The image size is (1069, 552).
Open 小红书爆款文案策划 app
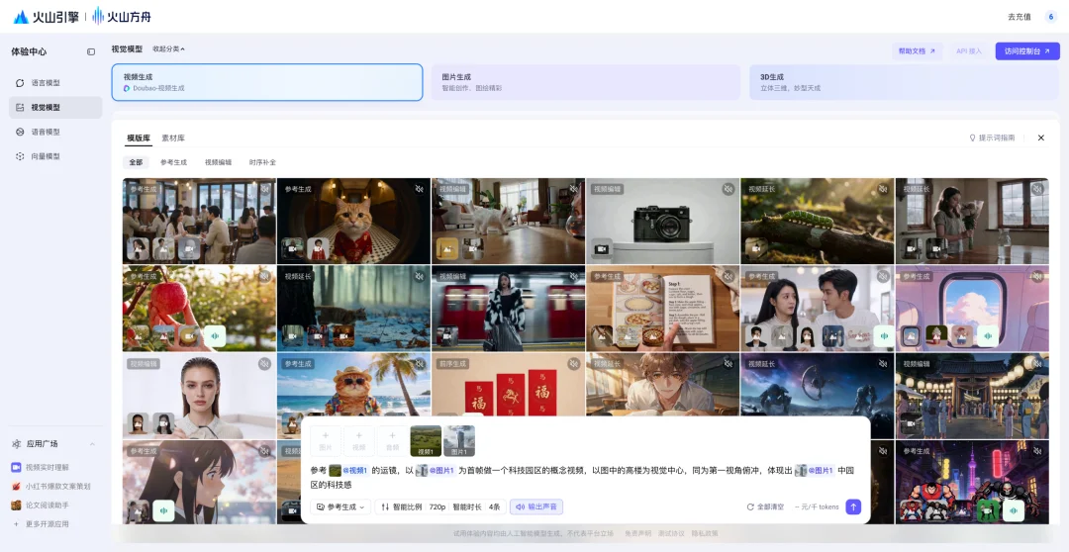50,487
